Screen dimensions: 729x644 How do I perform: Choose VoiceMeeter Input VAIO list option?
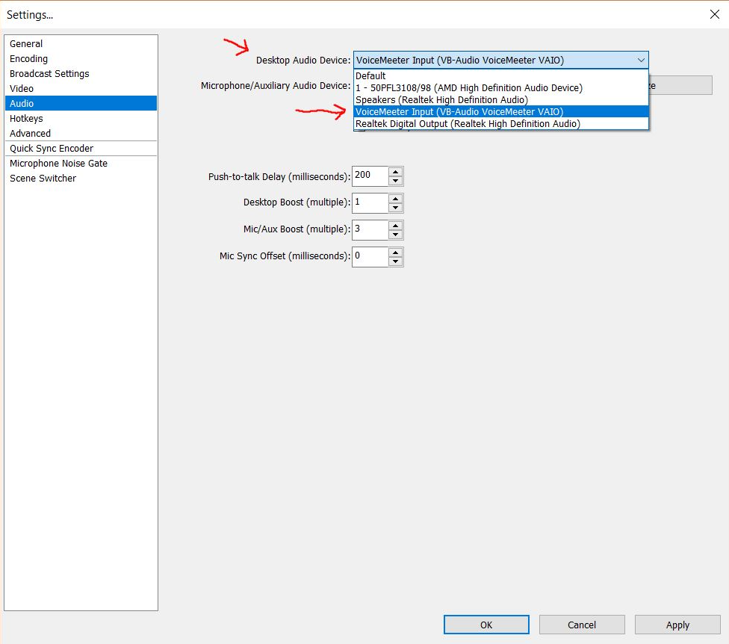pyautogui.click(x=500, y=111)
